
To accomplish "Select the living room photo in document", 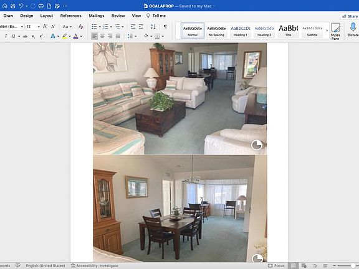I will [x=179, y=99].
